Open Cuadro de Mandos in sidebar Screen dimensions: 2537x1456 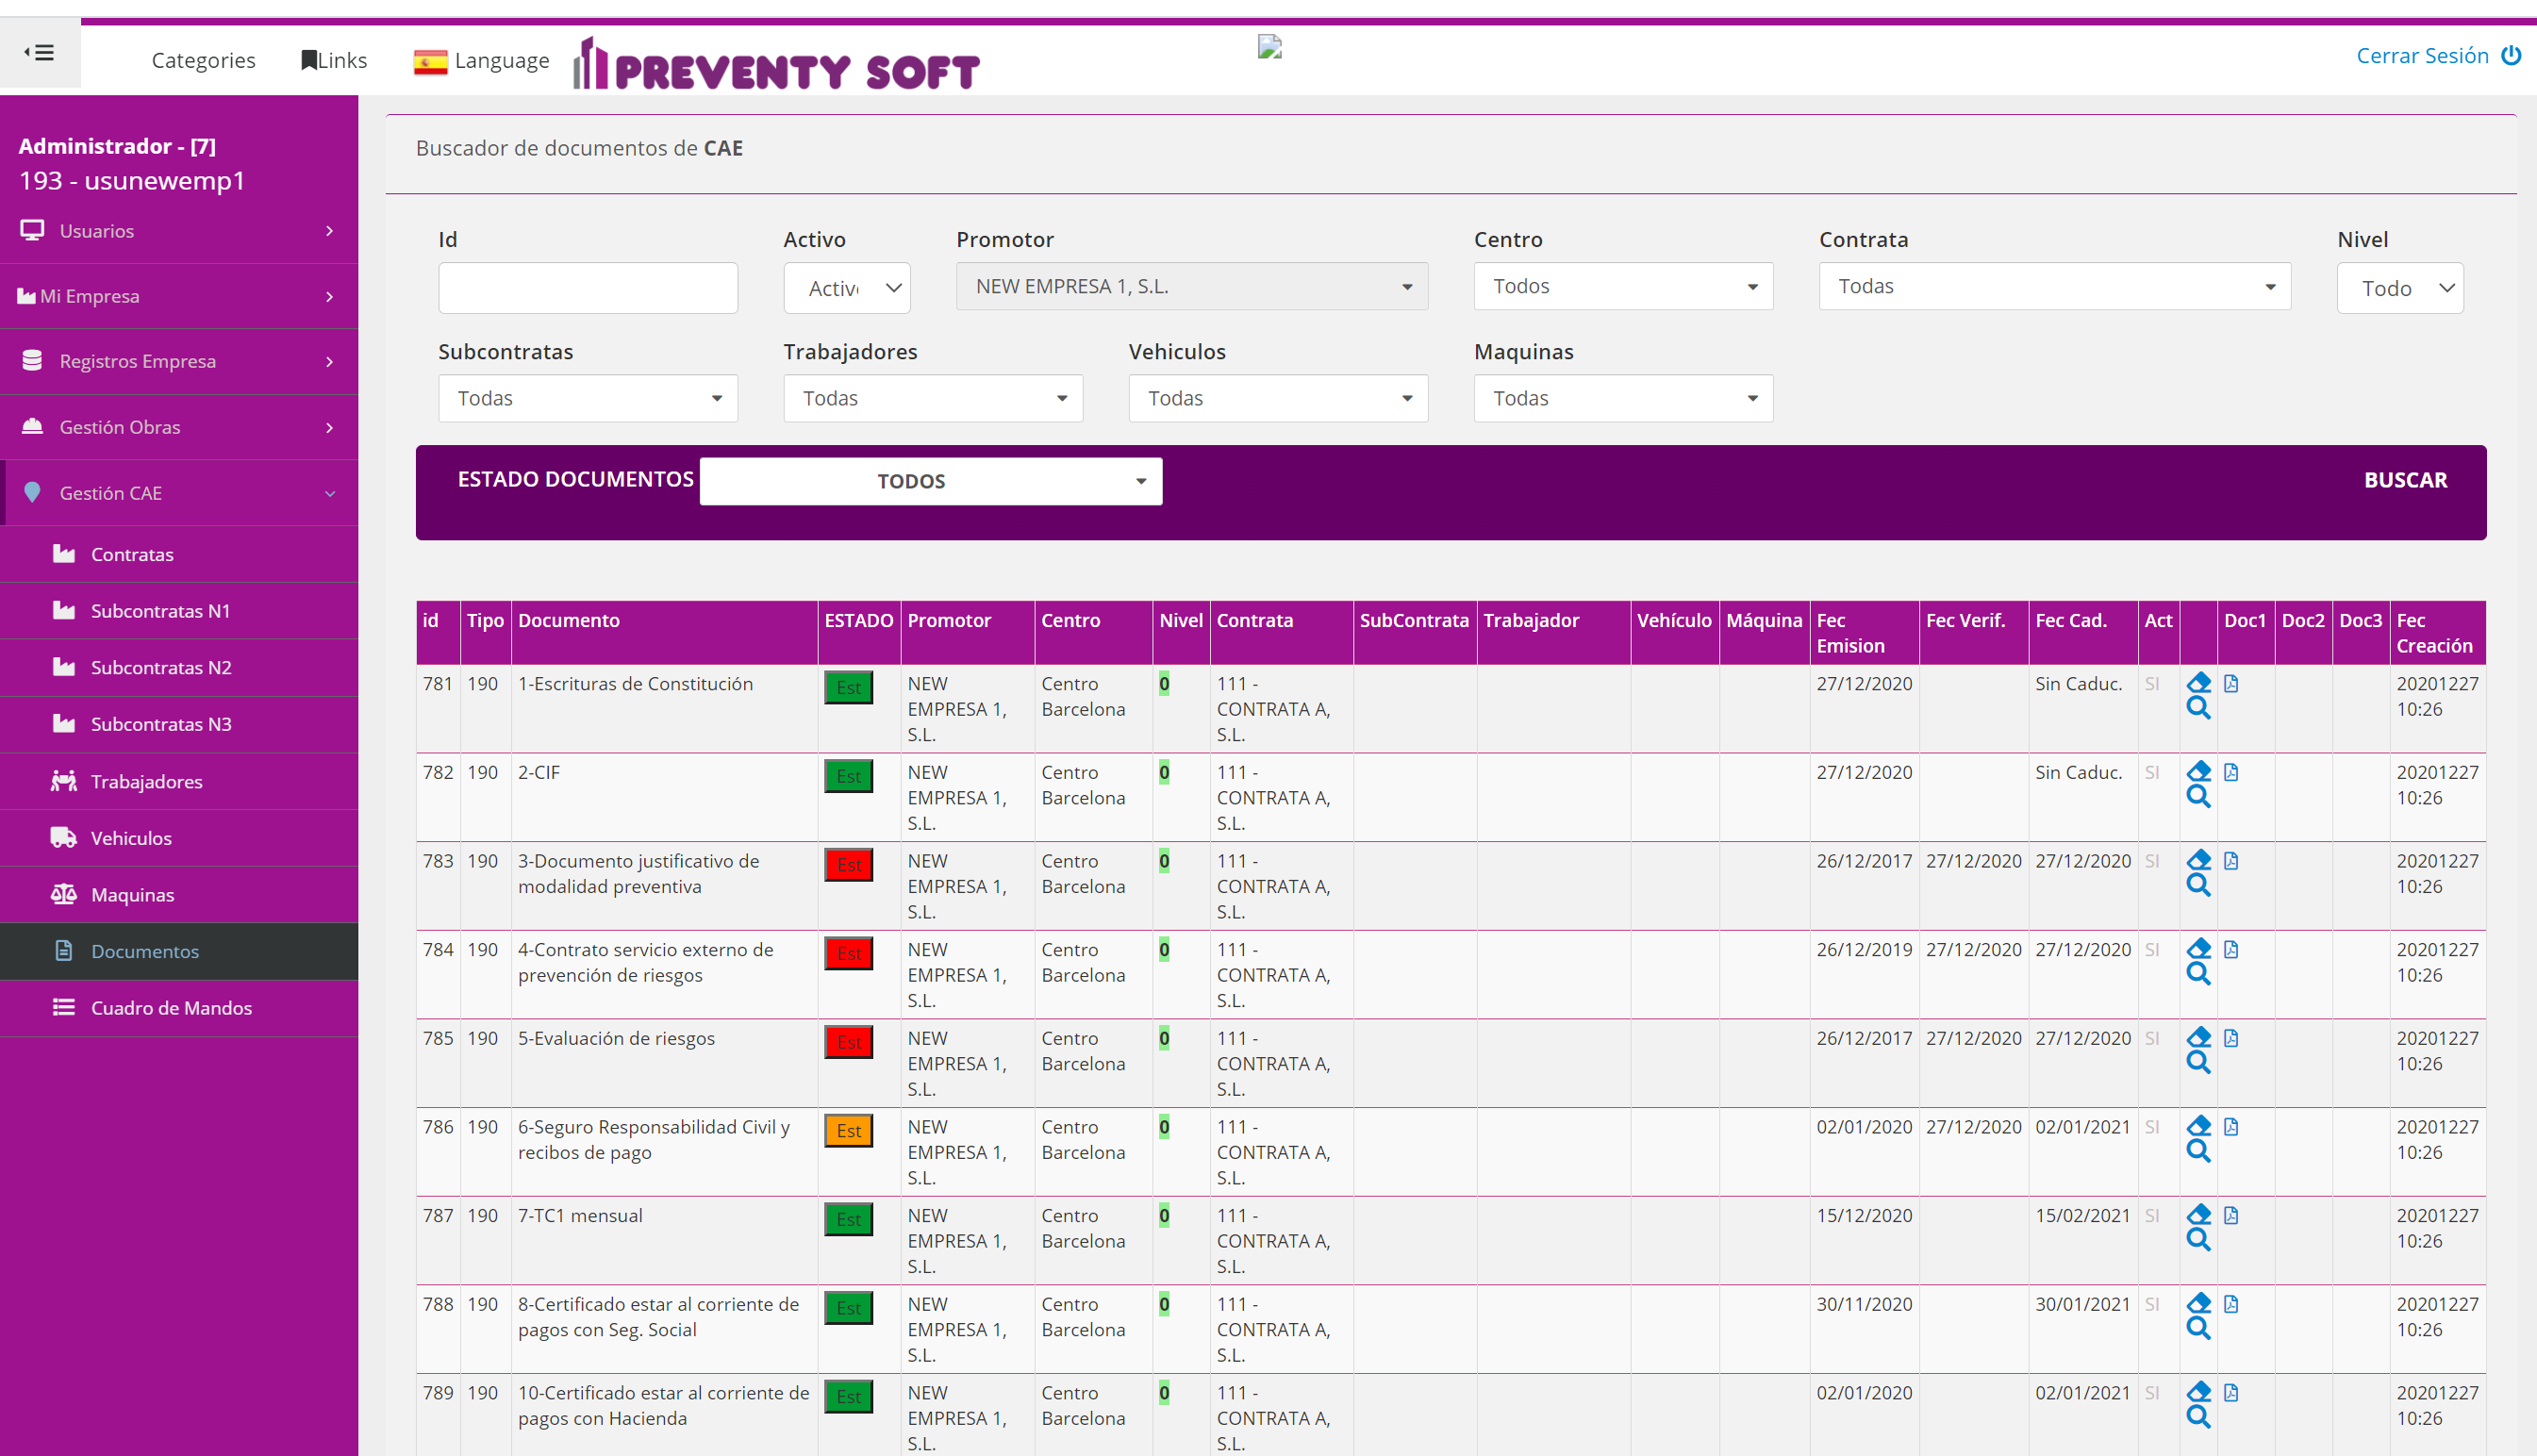[171, 1008]
